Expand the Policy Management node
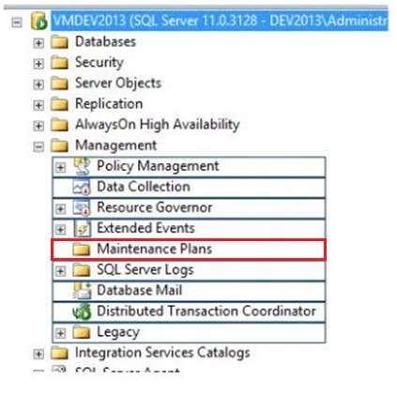The height and width of the screenshot is (396, 397). (x=60, y=167)
